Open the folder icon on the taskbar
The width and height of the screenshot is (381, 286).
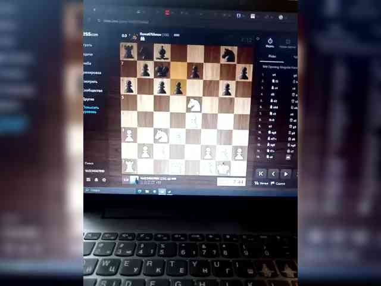click(147, 192)
